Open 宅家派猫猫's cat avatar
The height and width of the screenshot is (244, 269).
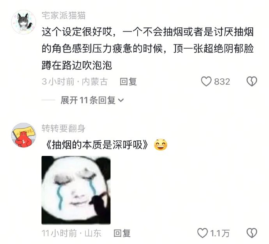(23, 22)
